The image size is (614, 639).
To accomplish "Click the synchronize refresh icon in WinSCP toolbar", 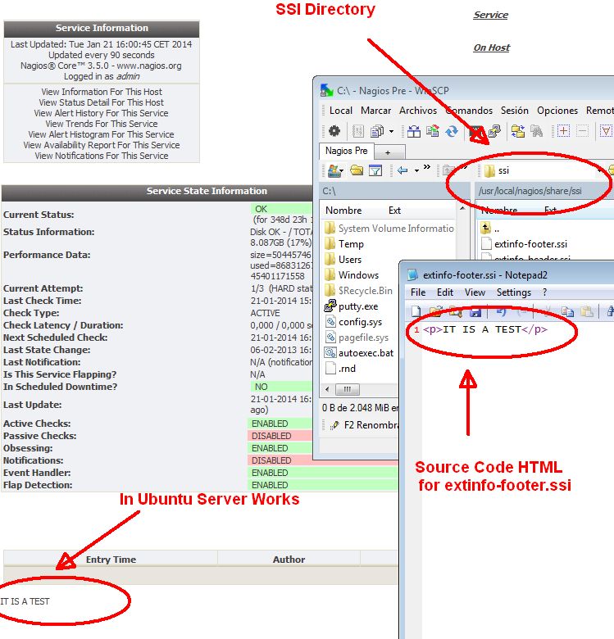I will pyautogui.click(x=451, y=131).
